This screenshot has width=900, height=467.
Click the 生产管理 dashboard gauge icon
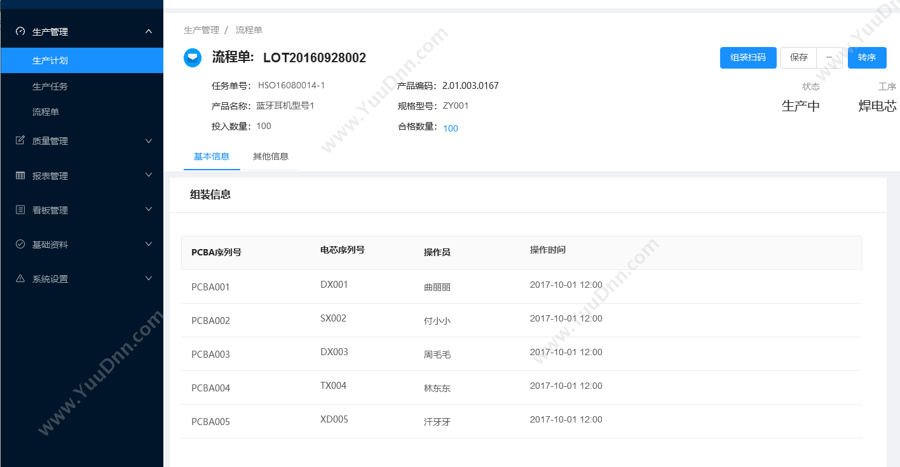[x=20, y=31]
